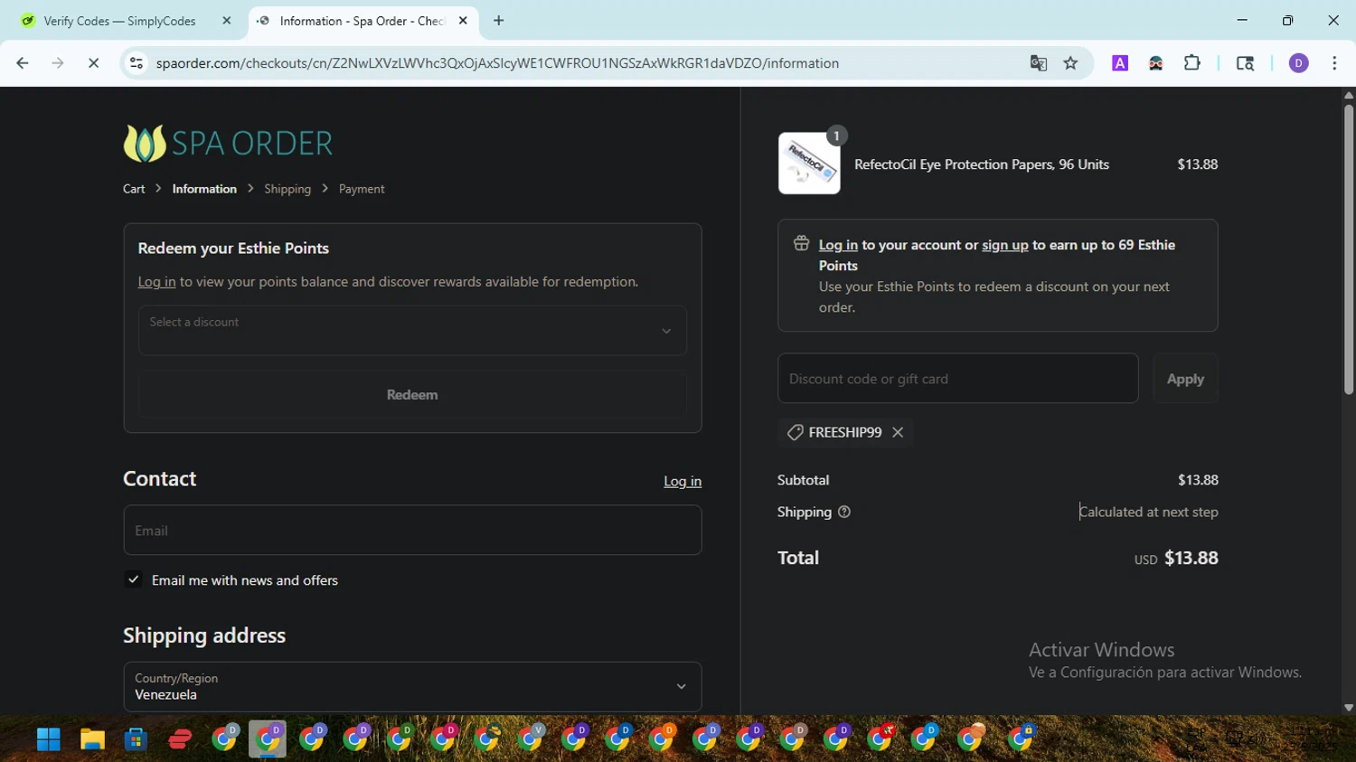Click the Total $13.88 amount
The width and height of the screenshot is (1356, 762).
(x=1191, y=558)
